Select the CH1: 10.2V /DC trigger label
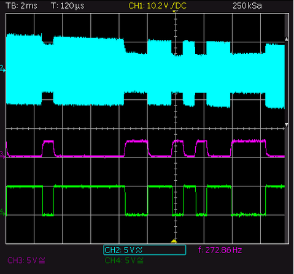The height and width of the screenshot is (274, 294). tap(157, 6)
